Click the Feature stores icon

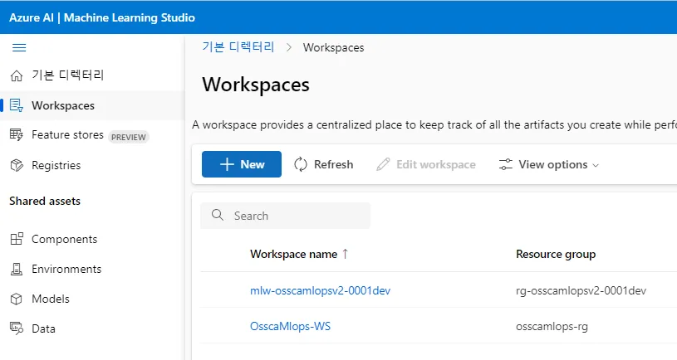coord(17,135)
